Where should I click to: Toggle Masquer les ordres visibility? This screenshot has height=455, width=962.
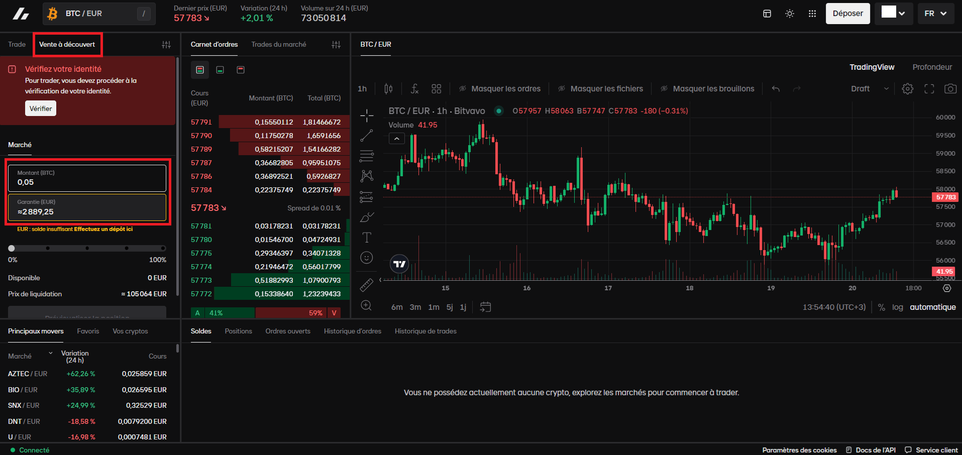(500, 89)
